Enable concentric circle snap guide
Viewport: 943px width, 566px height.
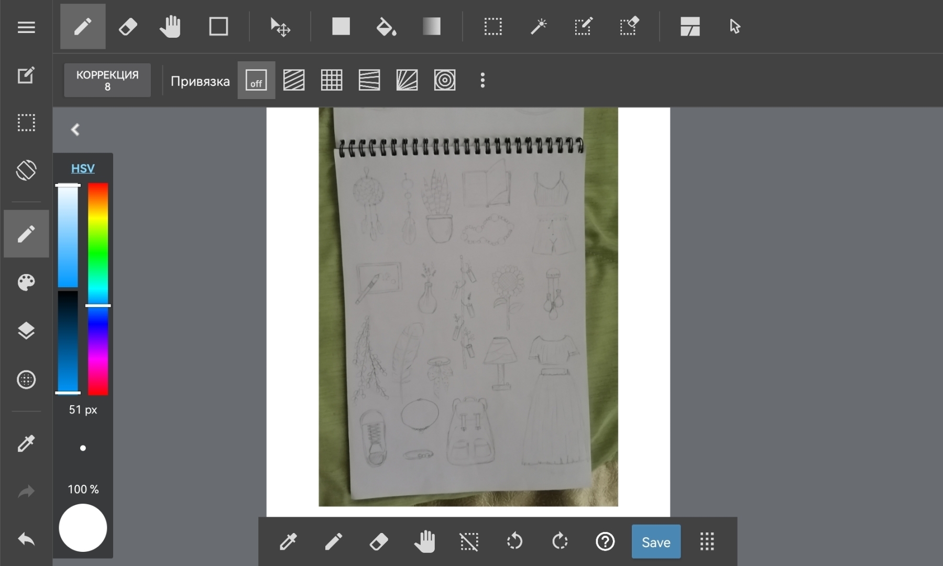pyautogui.click(x=445, y=81)
